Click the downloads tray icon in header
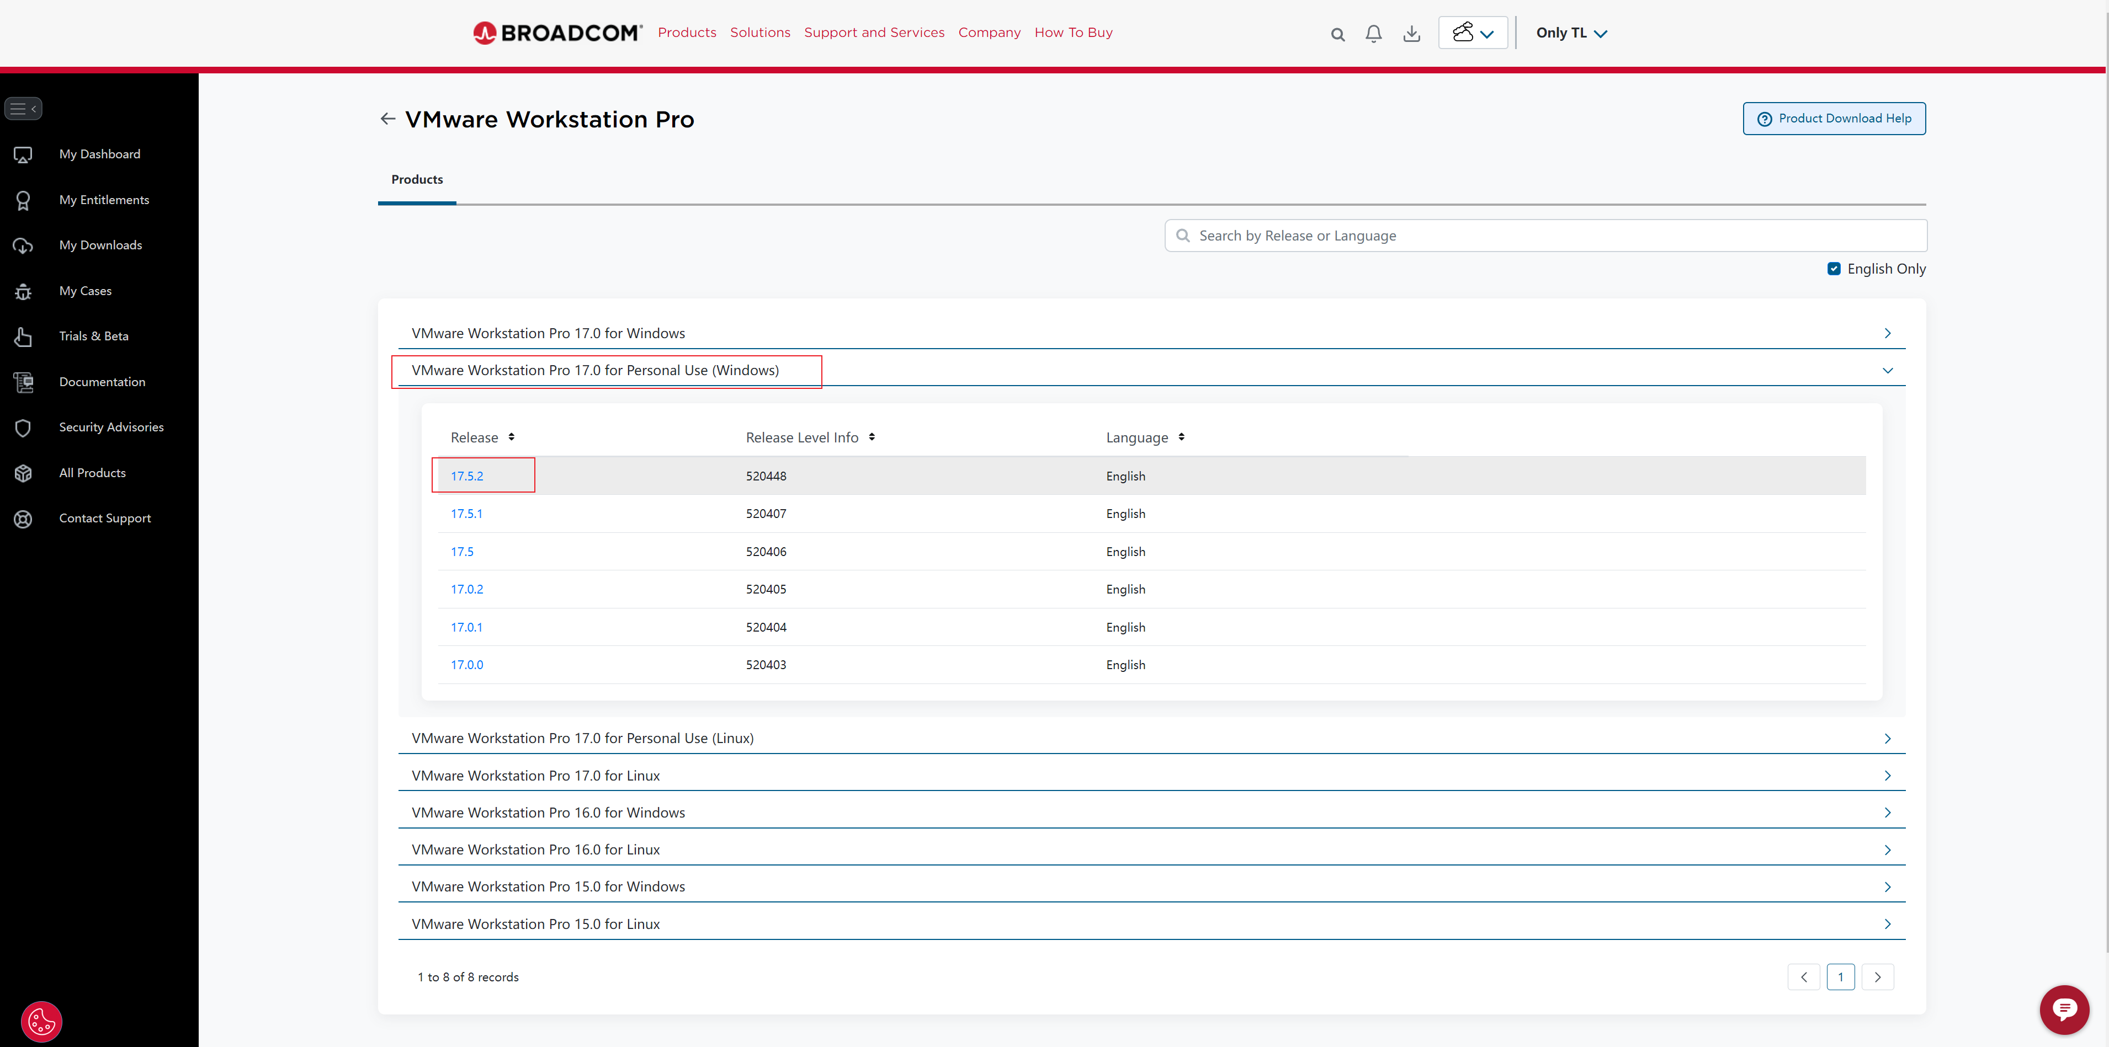The width and height of the screenshot is (2109, 1047). tap(1411, 34)
